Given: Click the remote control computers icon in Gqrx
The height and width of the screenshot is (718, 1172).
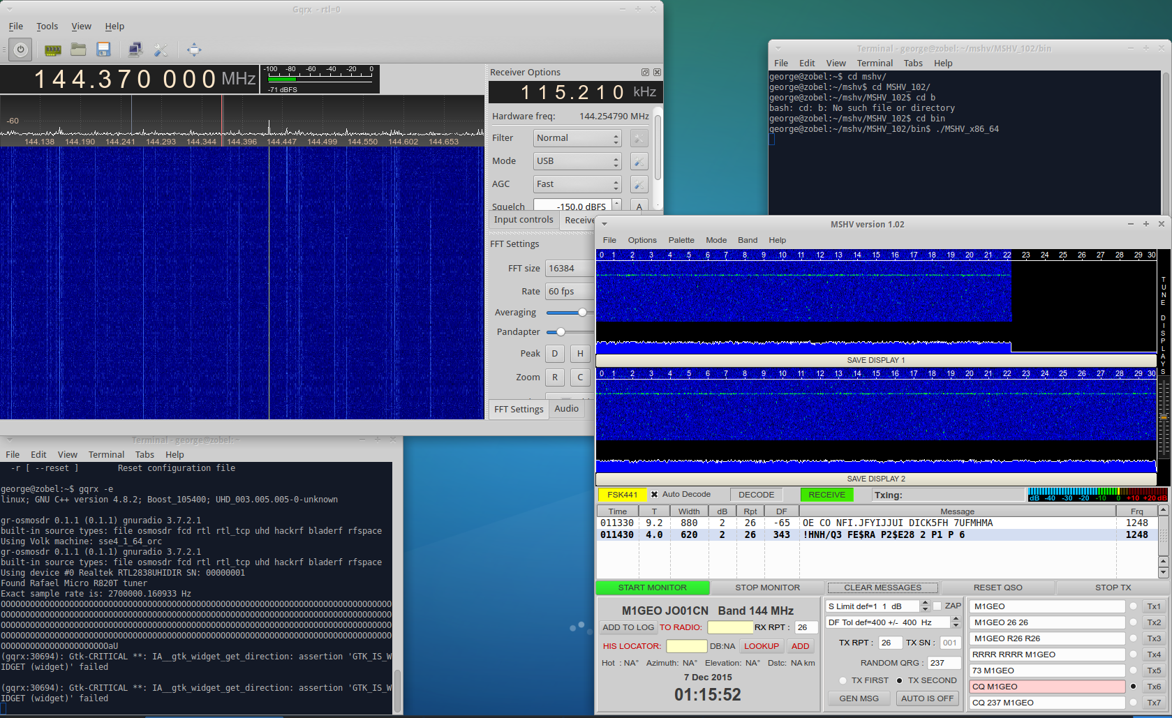Looking at the screenshot, I should tap(135, 50).
